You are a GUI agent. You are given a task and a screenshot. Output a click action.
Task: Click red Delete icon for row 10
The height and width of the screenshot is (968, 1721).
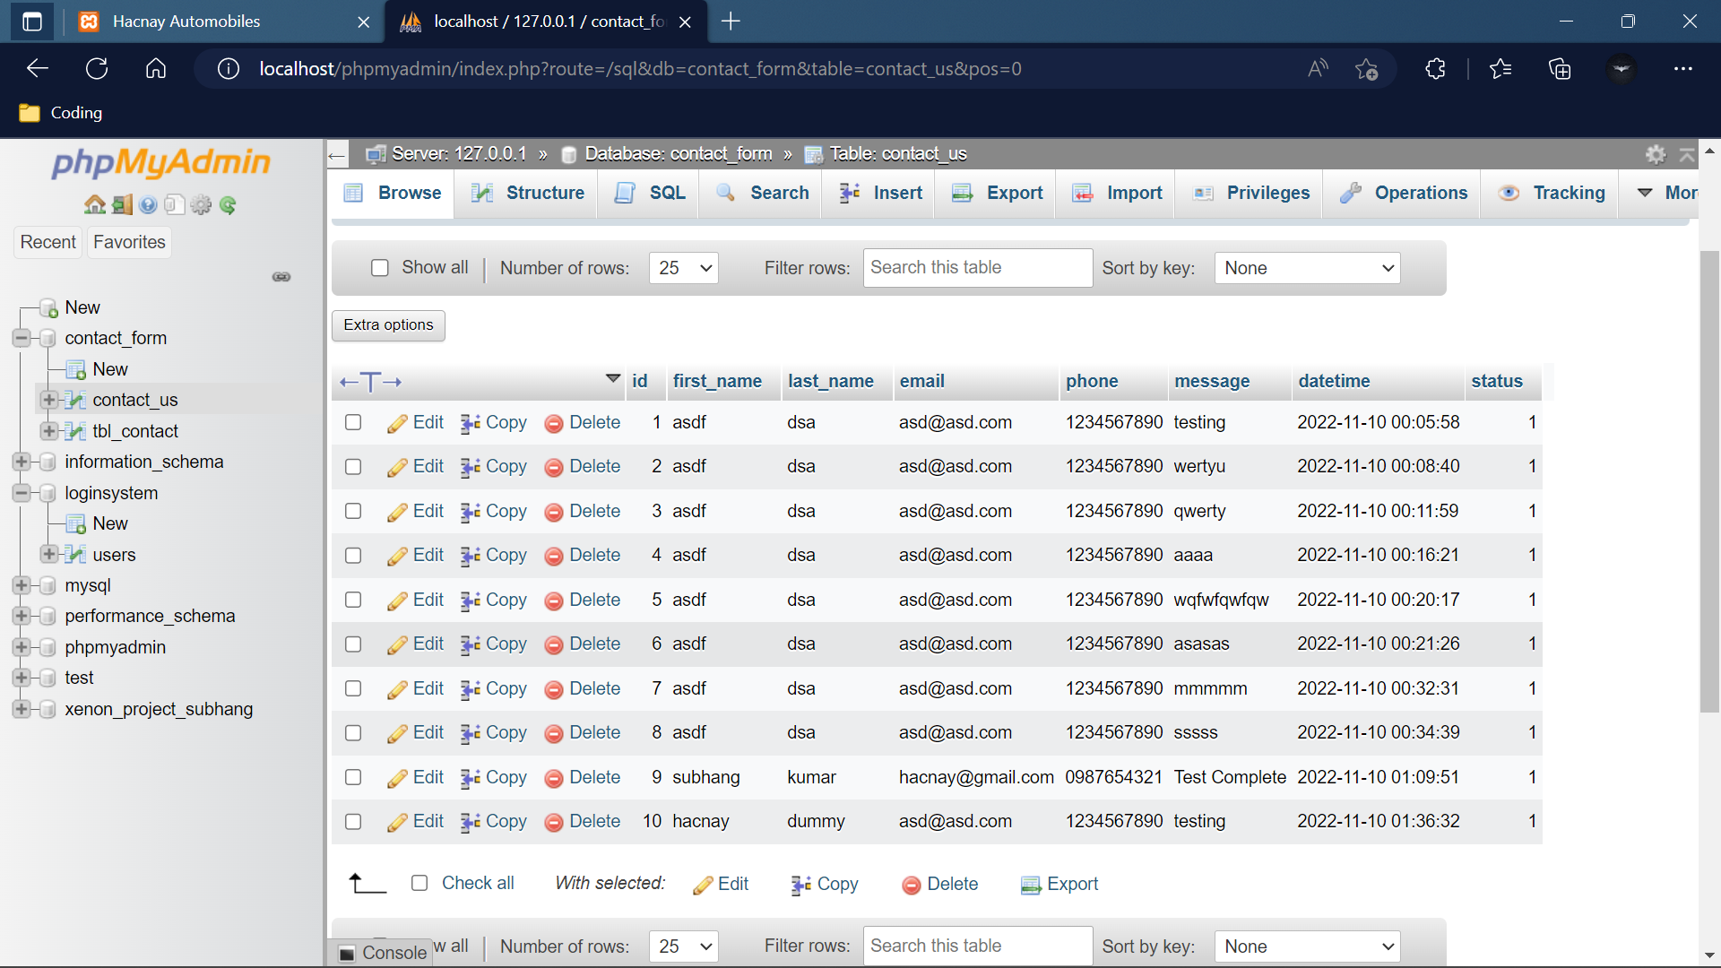(554, 822)
